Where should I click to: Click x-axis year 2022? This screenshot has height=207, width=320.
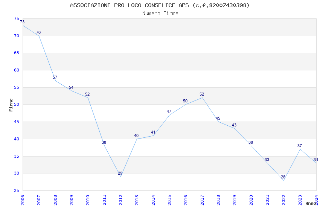click(284, 200)
